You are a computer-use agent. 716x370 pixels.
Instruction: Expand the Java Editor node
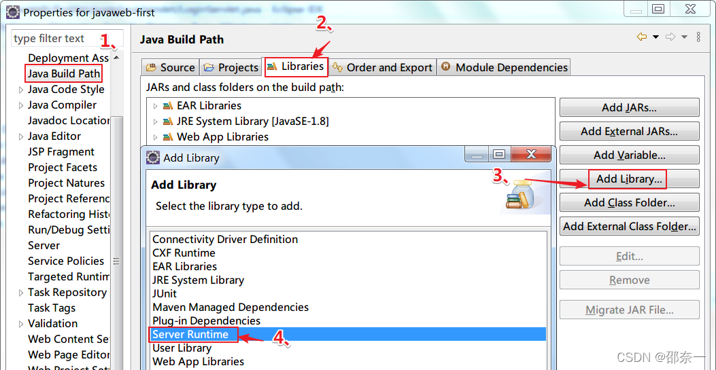point(21,136)
